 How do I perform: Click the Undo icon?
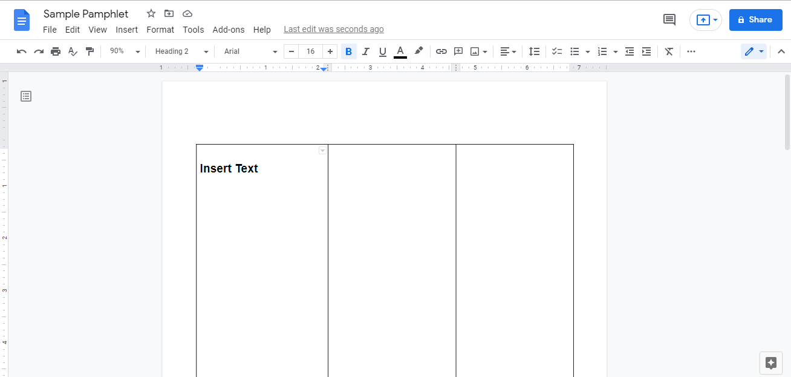tap(21, 51)
